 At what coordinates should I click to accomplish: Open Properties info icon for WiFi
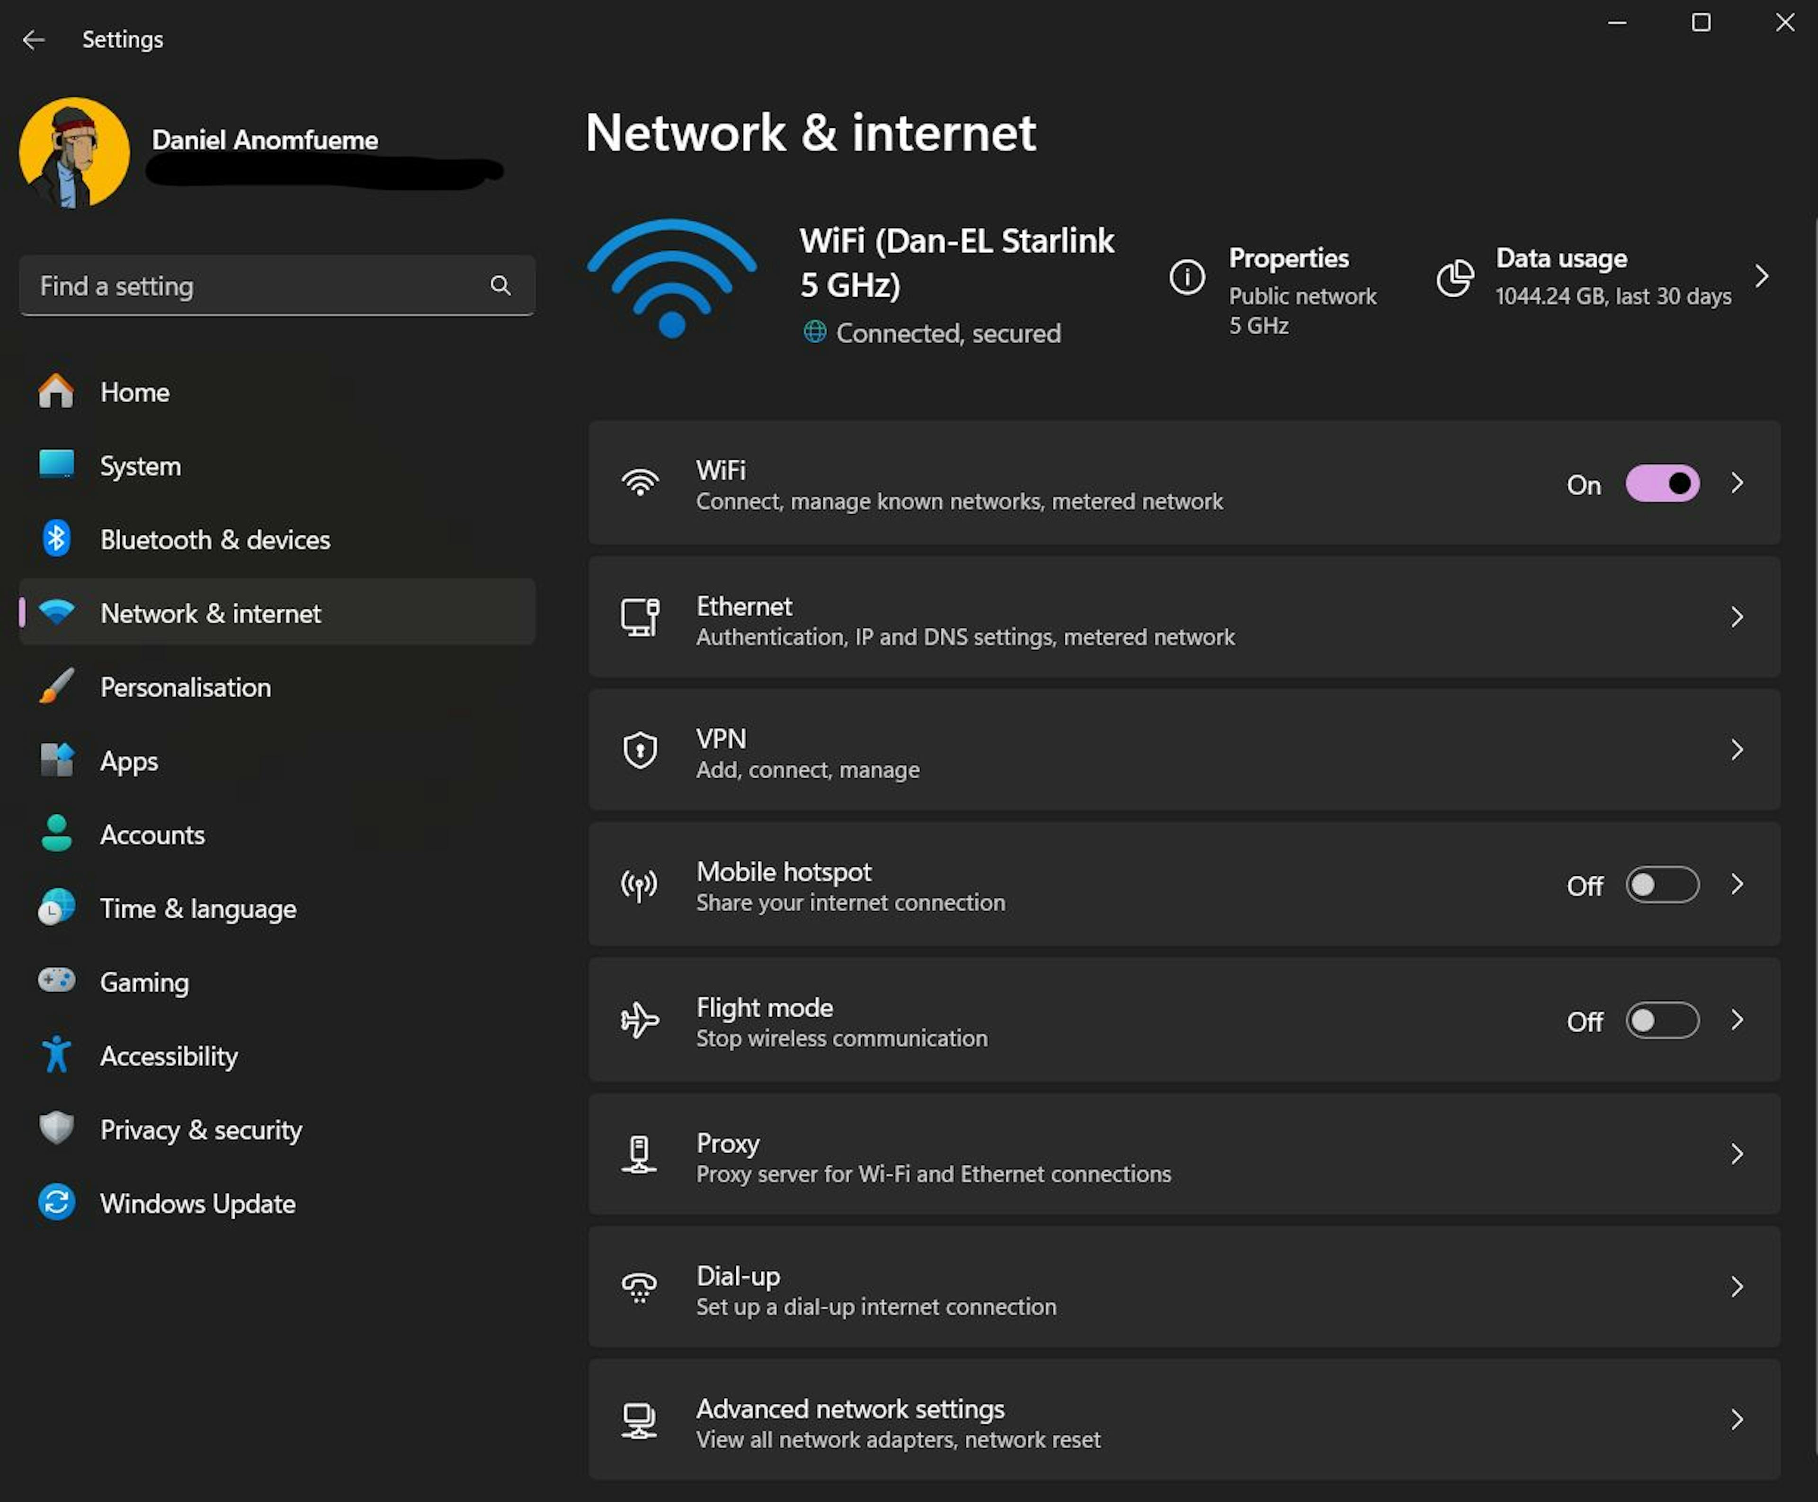pos(1187,278)
